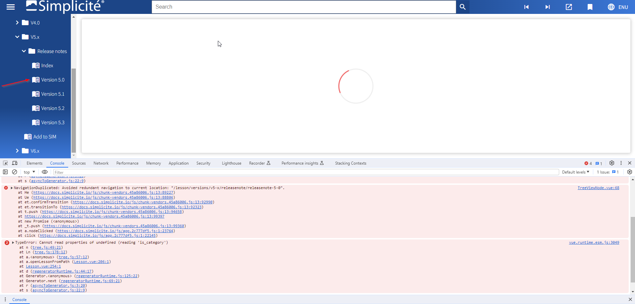Toggle device toolbar in DevTools
Image resolution: width=635 pixels, height=304 pixels.
pos(15,163)
